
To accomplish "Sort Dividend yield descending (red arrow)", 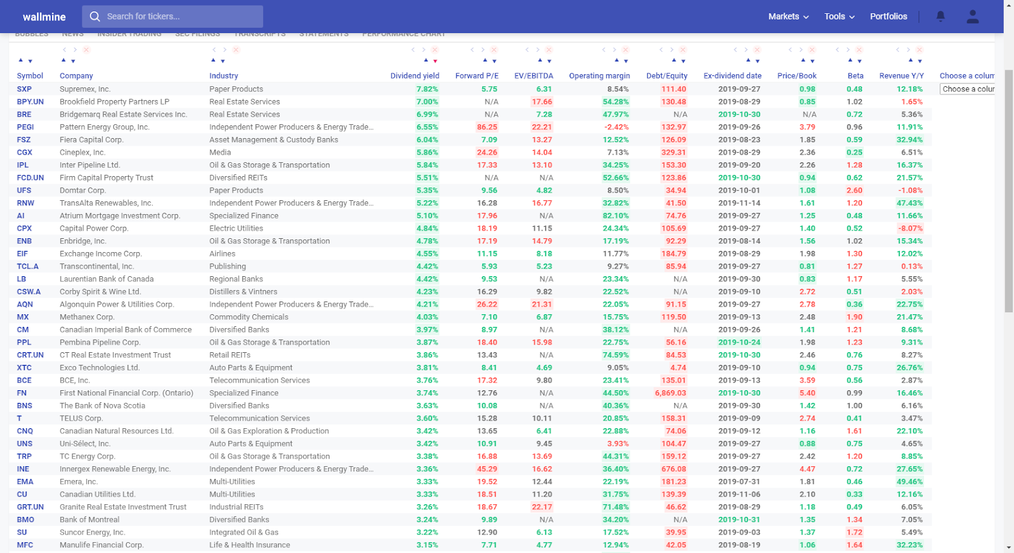I will pyautogui.click(x=435, y=61).
